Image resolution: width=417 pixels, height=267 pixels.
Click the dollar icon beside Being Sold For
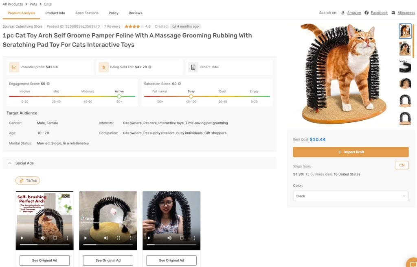point(103,67)
